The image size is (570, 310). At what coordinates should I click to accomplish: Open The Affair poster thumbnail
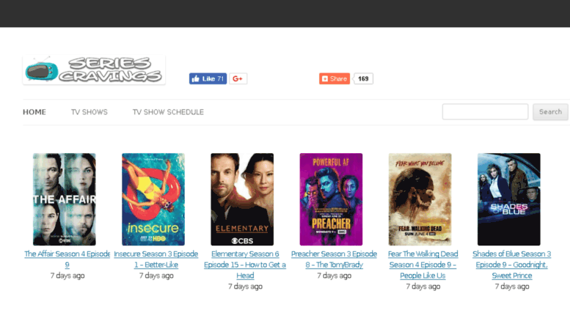click(x=65, y=199)
